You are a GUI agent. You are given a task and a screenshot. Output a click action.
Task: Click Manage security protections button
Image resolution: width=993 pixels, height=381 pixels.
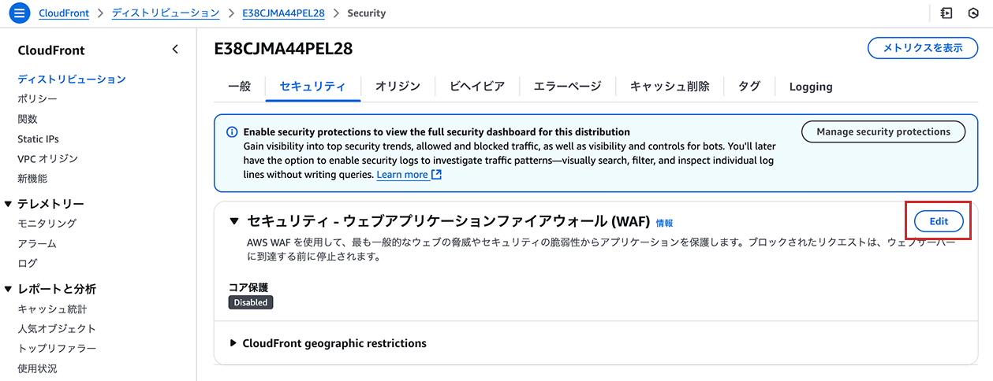click(x=883, y=131)
